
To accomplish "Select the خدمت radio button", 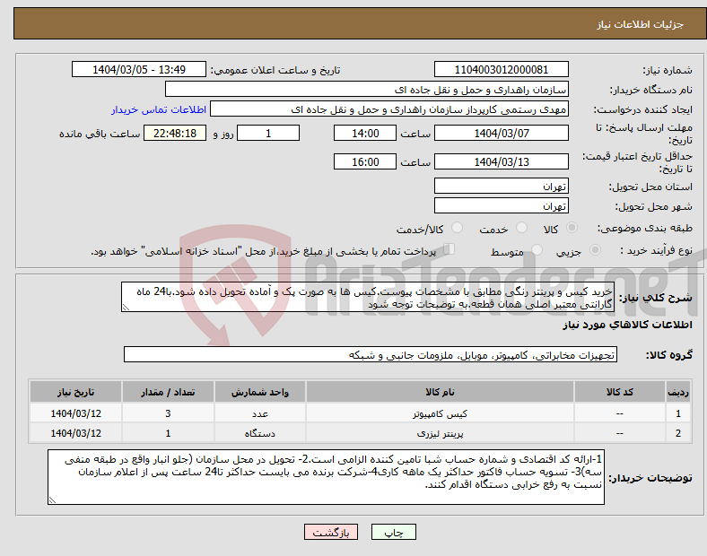I will 521,228.
